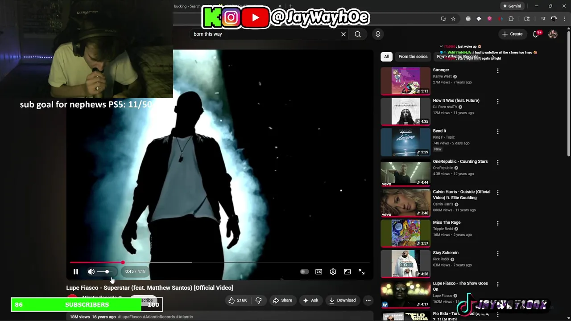Toggle the autoplay switch in player
The width and height of the screenshot is (571, 321).
(304, 272)
